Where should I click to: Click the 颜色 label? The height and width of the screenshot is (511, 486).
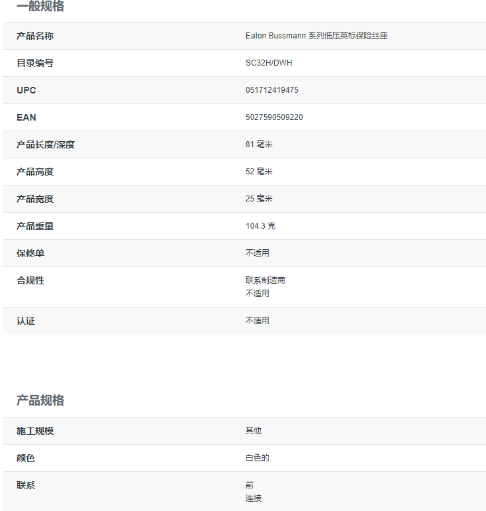pos(26,458)
